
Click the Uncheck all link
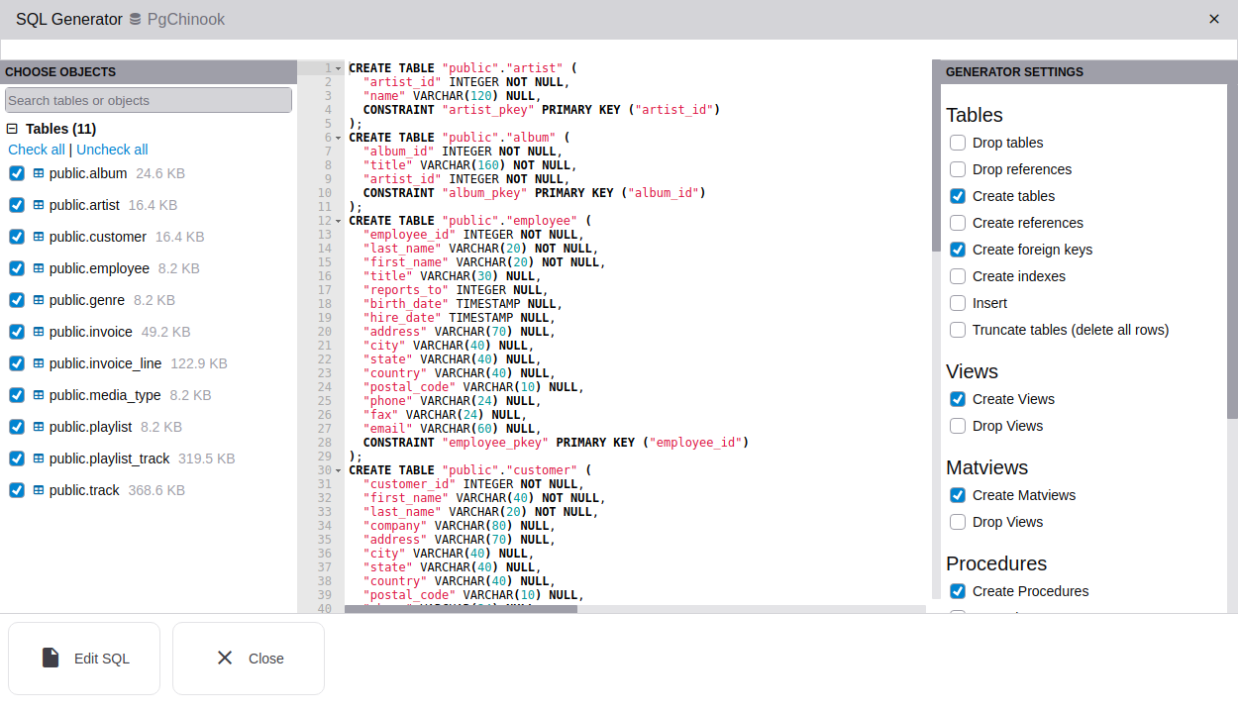click(x=112, y=150)
